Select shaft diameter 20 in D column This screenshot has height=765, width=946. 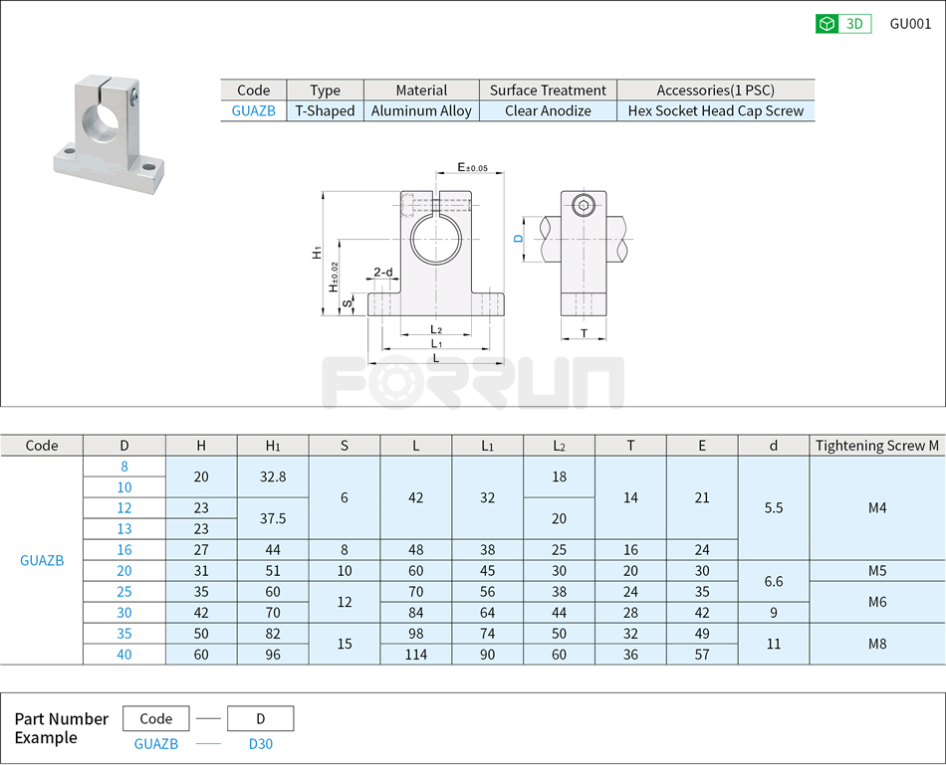click(x=124, y=571)
